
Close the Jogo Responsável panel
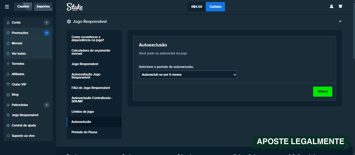340,22
